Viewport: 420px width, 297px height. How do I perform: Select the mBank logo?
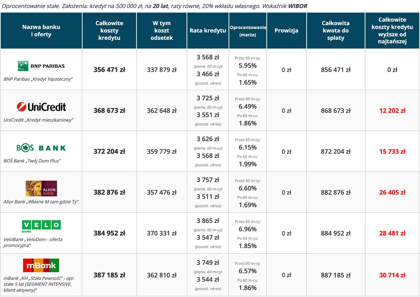(41, 266)
